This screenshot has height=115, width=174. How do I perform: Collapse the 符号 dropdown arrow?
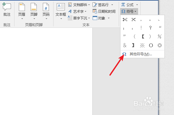[135, 11]
